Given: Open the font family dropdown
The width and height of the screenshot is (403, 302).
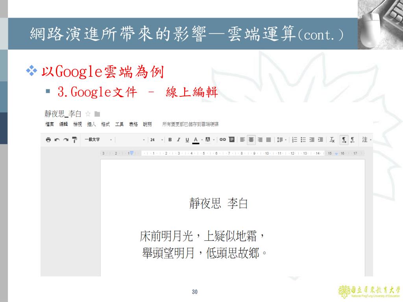Looking at the screenshot, I should click(131, 140).
